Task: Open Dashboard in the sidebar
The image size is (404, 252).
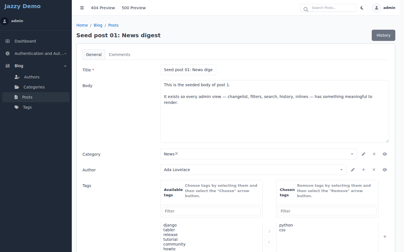Action: (x=36, y=41)
